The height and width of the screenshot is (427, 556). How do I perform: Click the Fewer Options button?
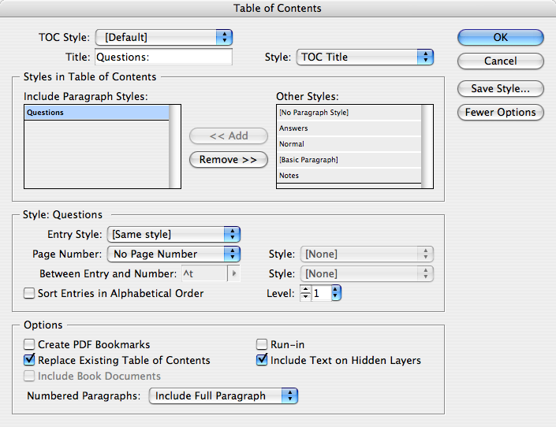pyautogui.click(x=500, y=112)
